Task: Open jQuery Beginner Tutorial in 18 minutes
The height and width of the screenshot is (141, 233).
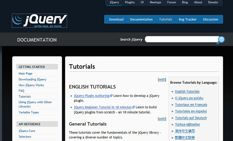Action: 103,107
